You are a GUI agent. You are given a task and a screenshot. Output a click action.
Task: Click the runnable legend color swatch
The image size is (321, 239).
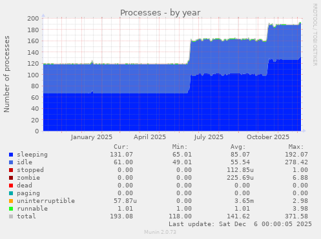click(x=11, y=209)
